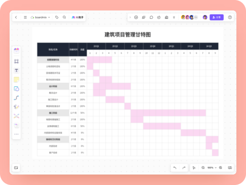Open comments with the speech bubble icon
The height and width of the screenshot is (185, 246).
click(x=151, y=17)
